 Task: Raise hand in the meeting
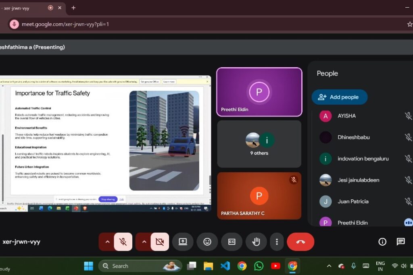click(256, 242)
